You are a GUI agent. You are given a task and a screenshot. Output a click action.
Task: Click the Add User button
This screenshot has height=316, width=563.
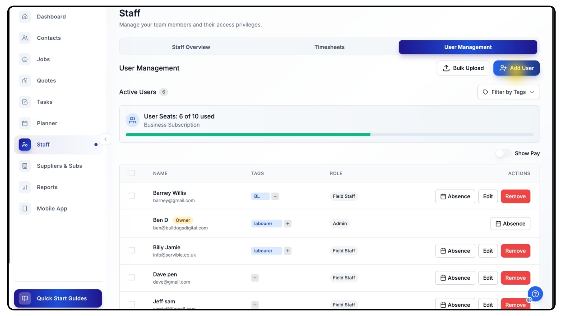coord(516,68)
